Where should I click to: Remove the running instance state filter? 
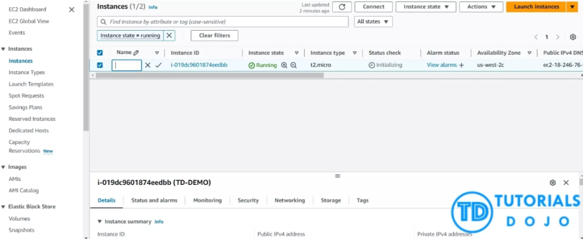pyautogui.click(x=169, y=35)
